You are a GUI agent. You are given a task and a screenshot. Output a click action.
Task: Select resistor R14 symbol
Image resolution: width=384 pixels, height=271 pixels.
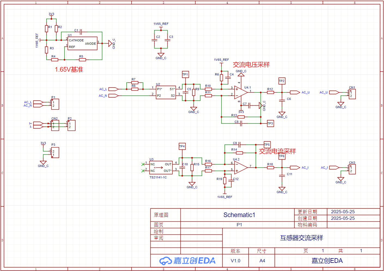239,153
